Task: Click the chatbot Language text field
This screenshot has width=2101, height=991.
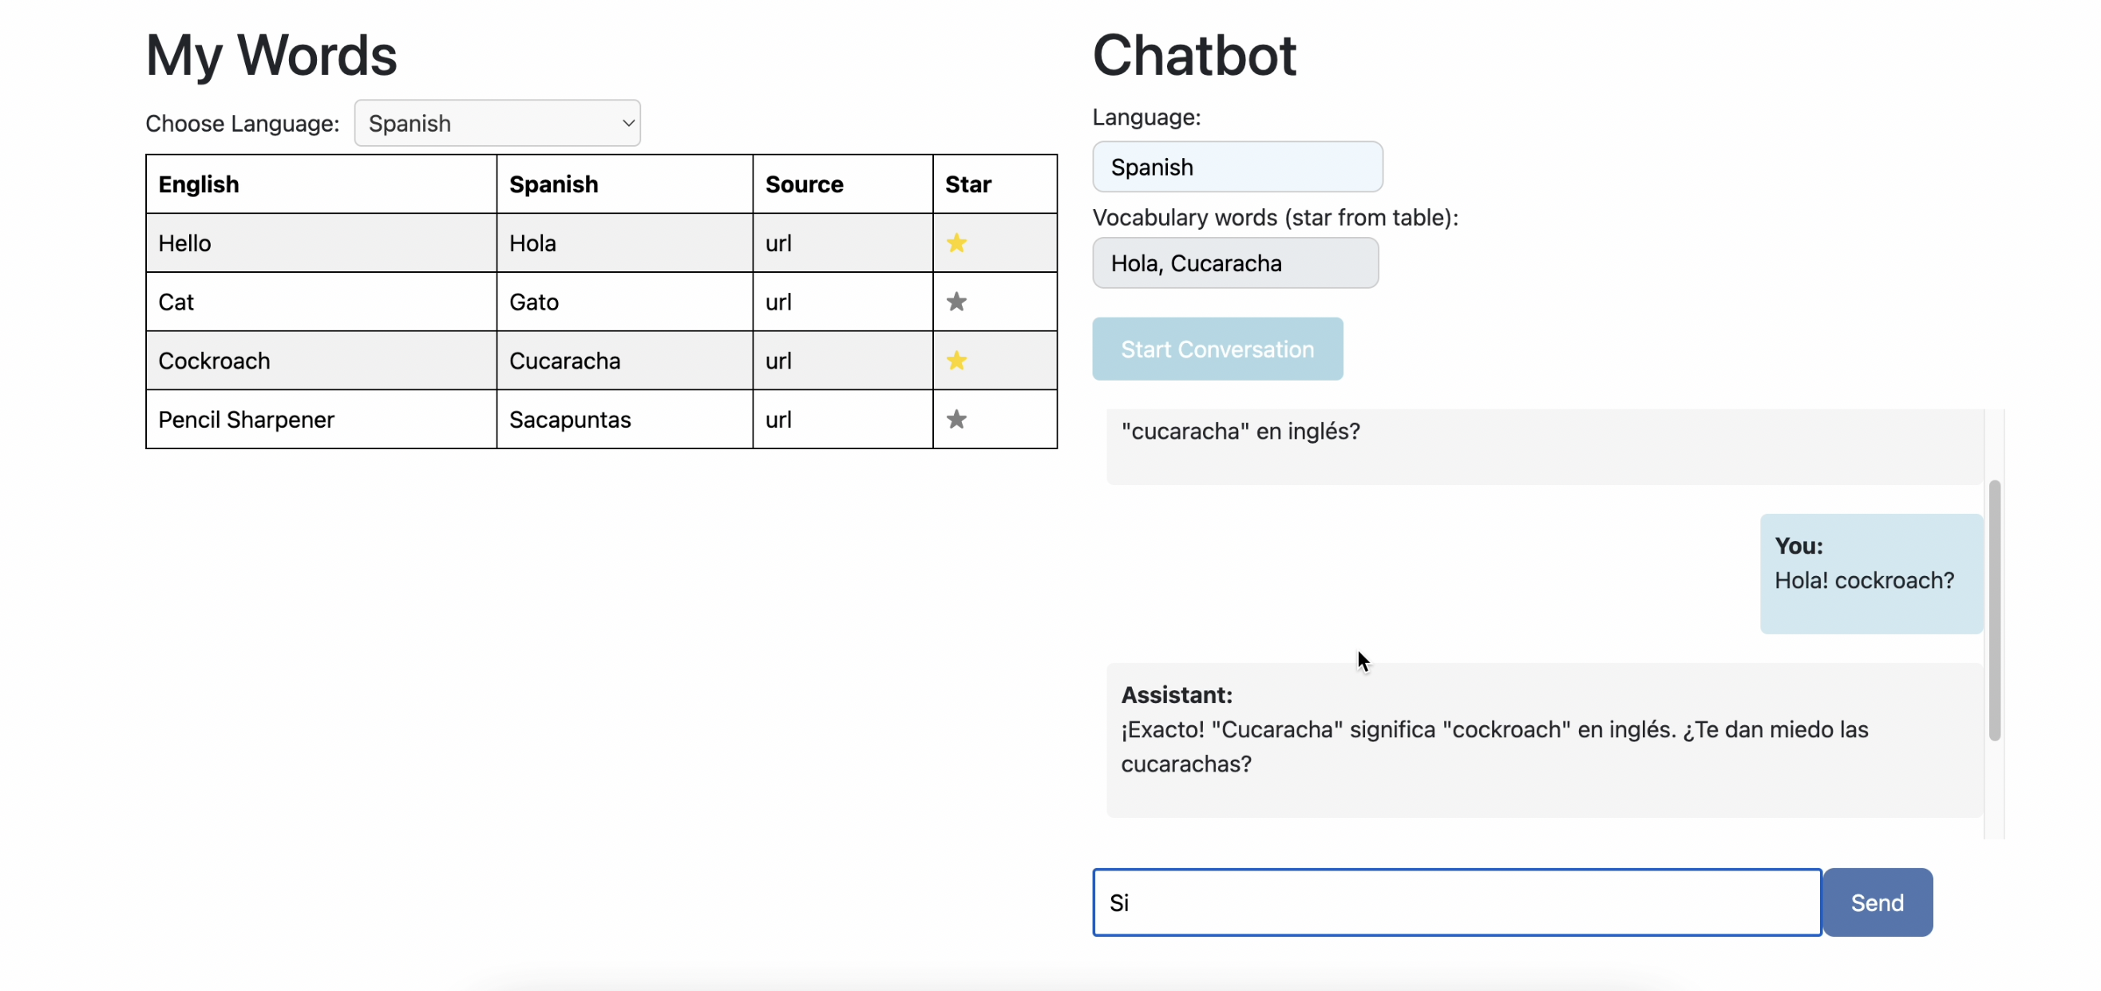Action: click(1236, 167)
